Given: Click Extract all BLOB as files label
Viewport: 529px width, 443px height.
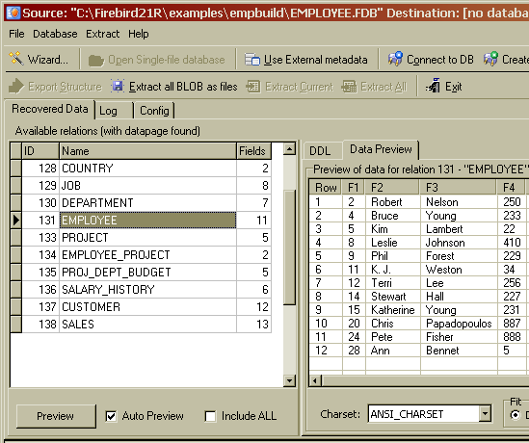Looking at the screenshot, I should point(183,87).
